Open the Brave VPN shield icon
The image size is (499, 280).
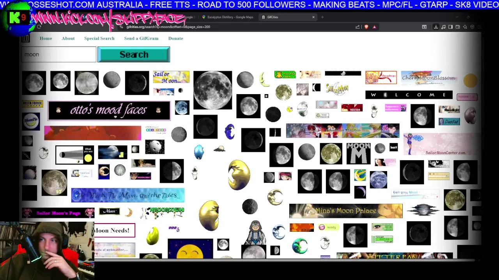pyautogui.click(x=472, y=27)
